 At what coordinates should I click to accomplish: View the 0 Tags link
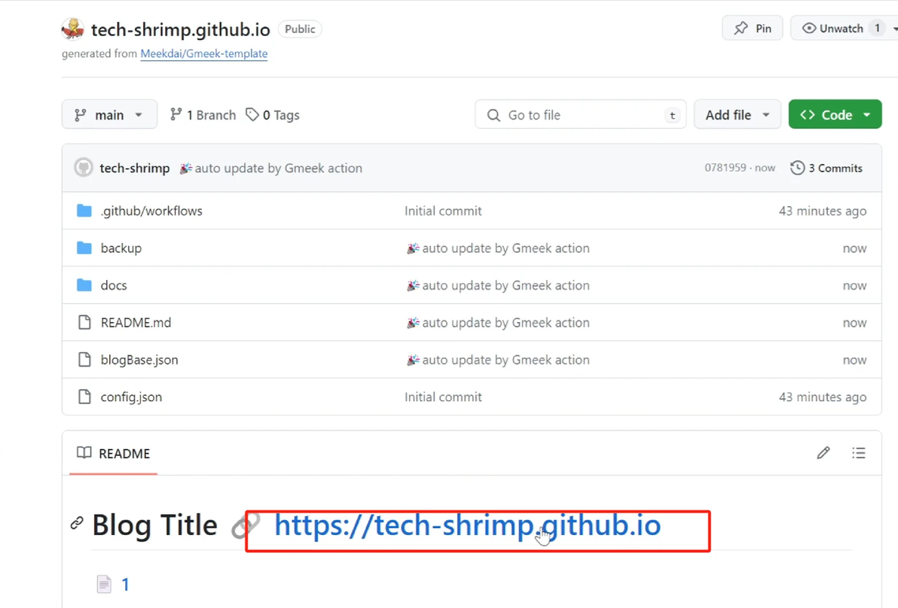pyautogui.click(x=273, y=115)
